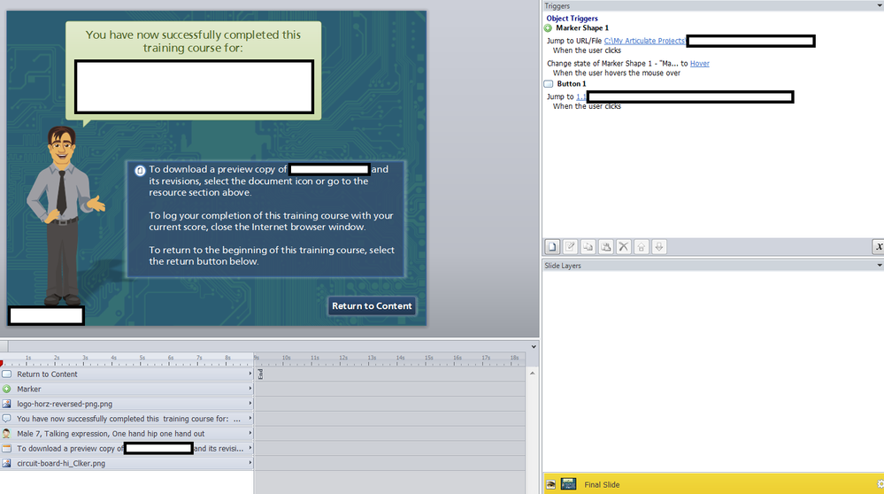The image size is (884, 494).
Task: Click Marker Shape 1 green icon
Action: 548,27
